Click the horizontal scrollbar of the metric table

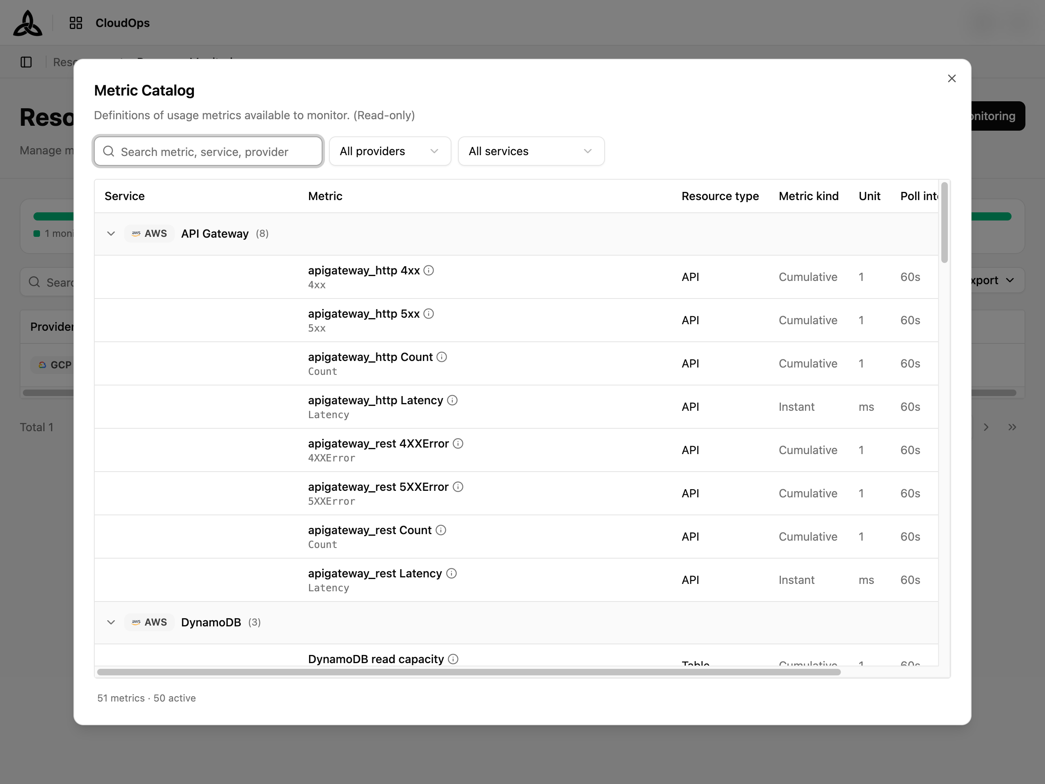[469, 672]
